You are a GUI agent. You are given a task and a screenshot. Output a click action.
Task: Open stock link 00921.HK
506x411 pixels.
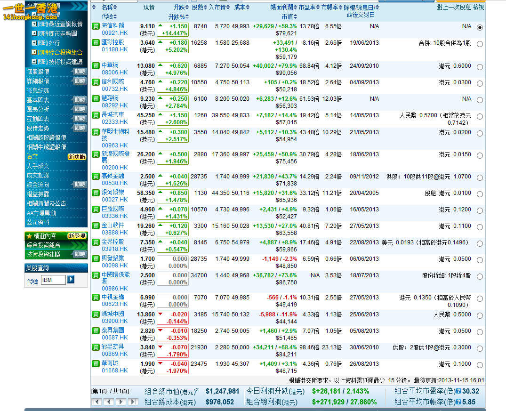(x=114, y=33)
